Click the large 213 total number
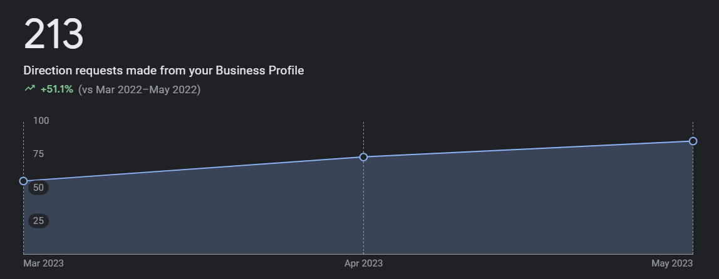Viewport: 719px width, 279px height. coord(54,35)
